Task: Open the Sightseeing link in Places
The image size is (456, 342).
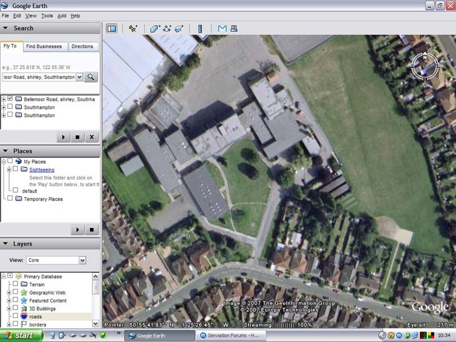Action: click(42, 170)
